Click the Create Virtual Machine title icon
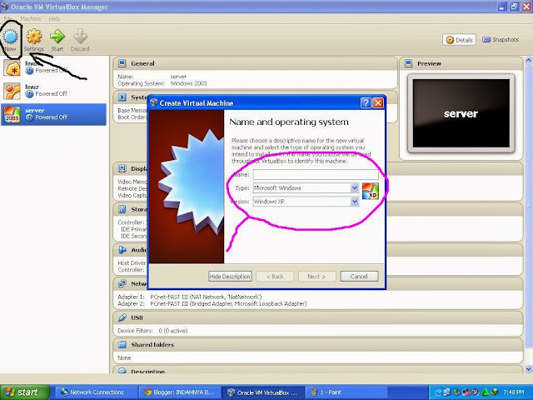 (x=154, y=102)
